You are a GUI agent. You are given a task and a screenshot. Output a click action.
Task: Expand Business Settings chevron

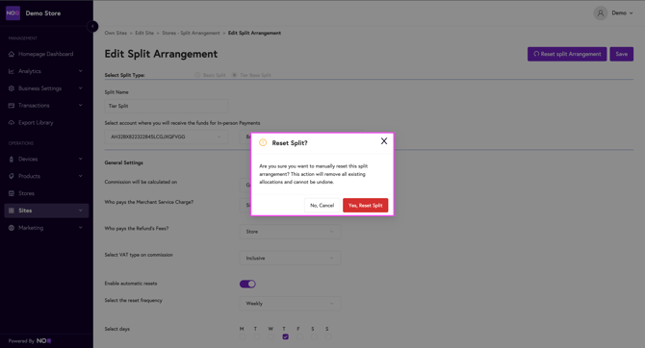80,88
